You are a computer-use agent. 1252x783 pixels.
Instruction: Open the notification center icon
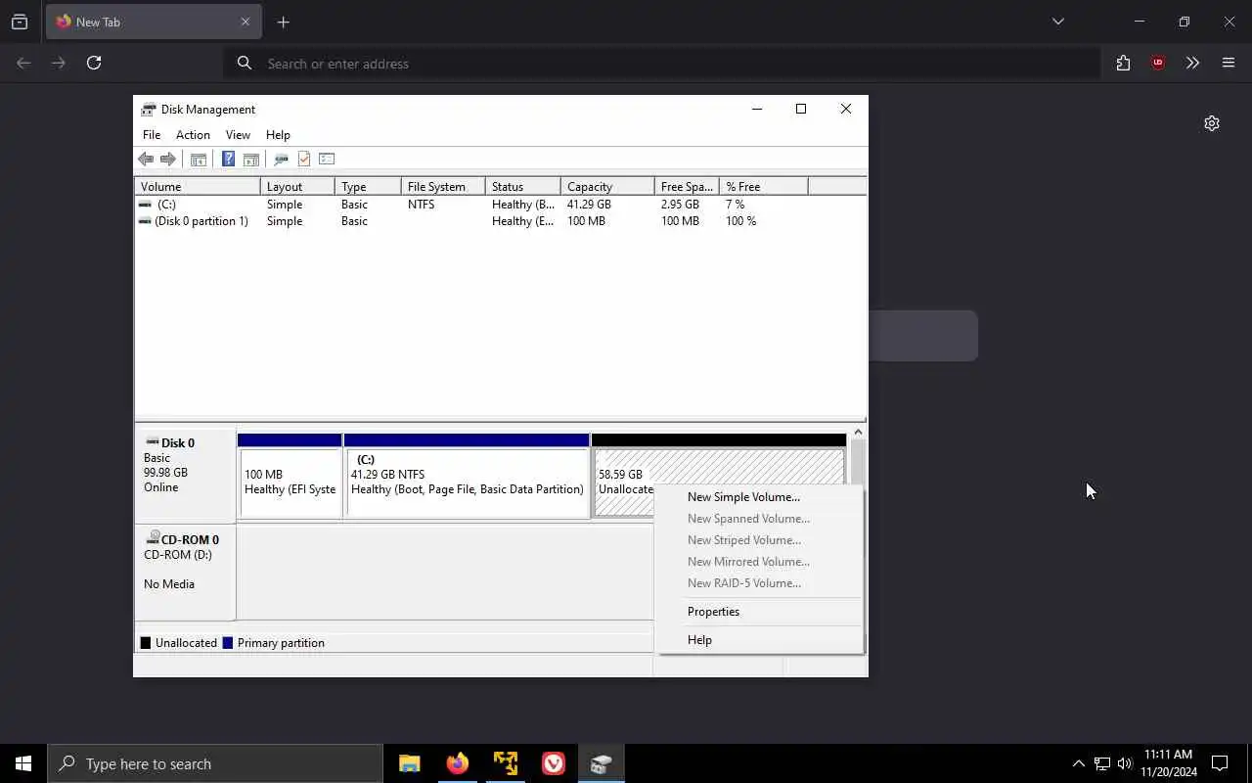coord(1220,763)
